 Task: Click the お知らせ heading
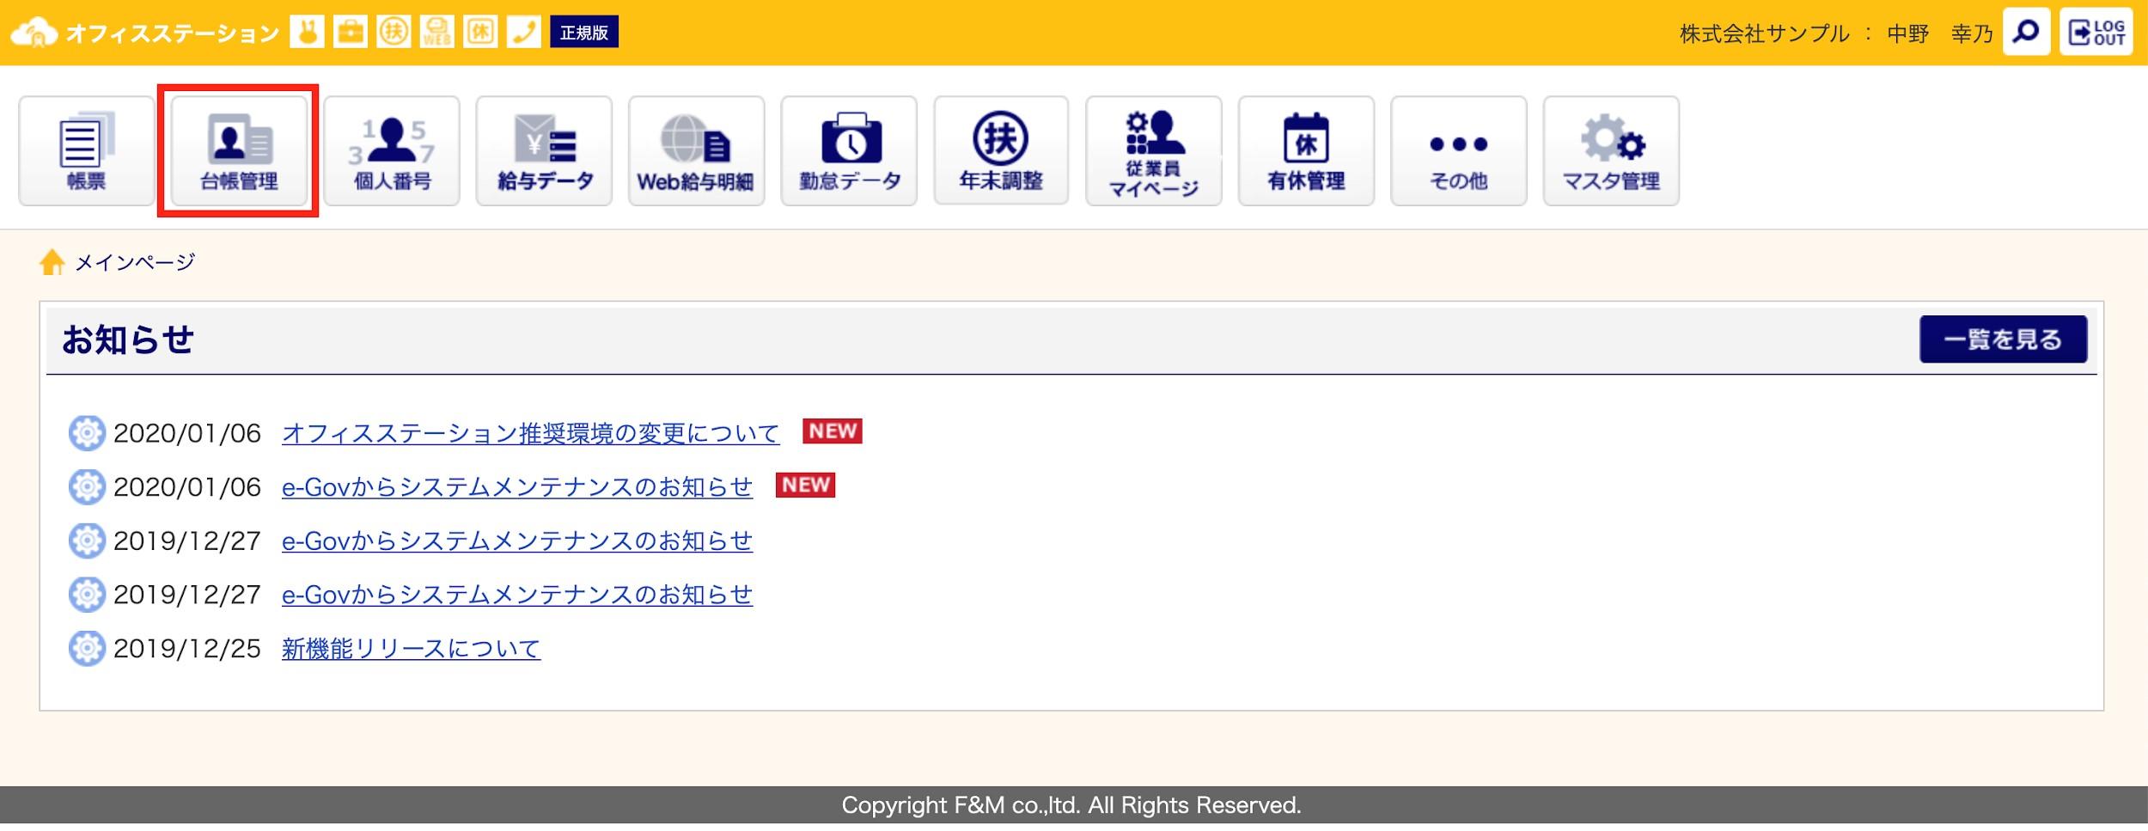tap(128, 339)
